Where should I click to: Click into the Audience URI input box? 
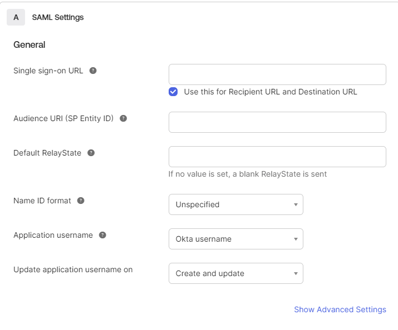coord(277,122)
